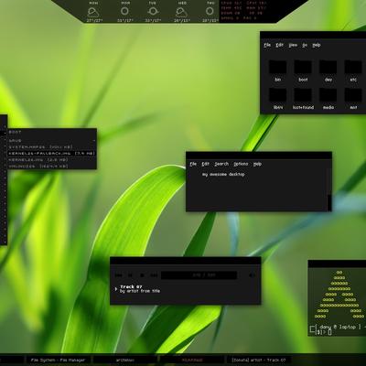This screenshot has width=366, height=366.
Task: Open Help menu in text editor
Action: (257, 164)
